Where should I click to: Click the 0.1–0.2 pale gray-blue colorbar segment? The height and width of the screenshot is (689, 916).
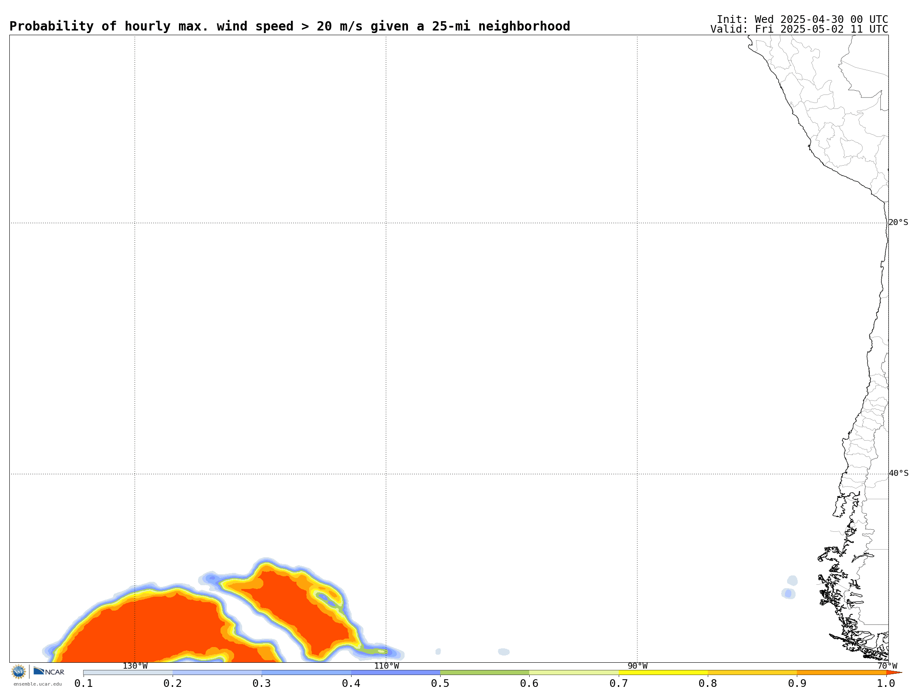(128, 672)
